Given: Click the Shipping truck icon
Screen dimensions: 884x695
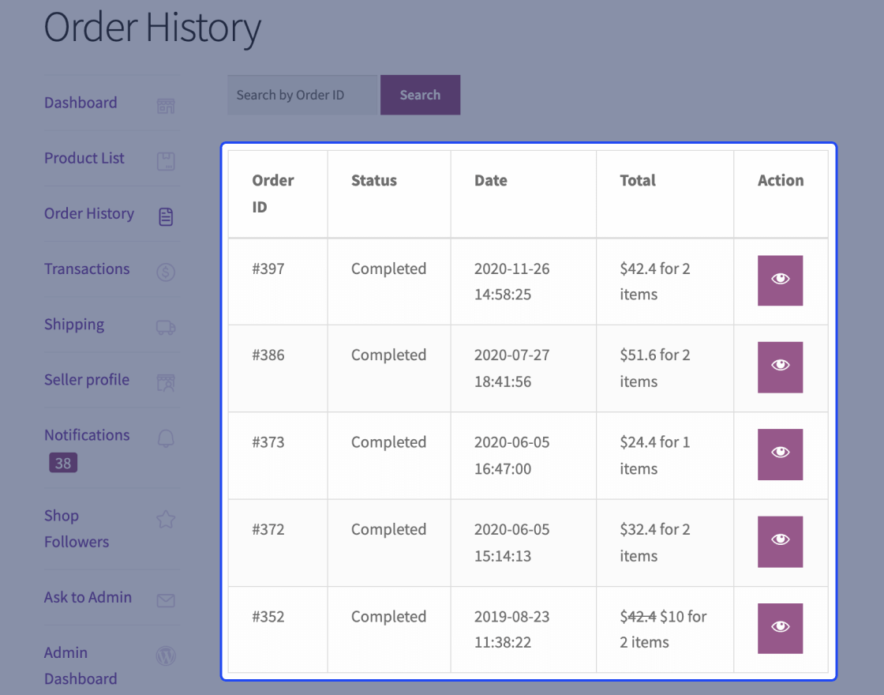Looking at the screenshot, I should coord(166,326).
